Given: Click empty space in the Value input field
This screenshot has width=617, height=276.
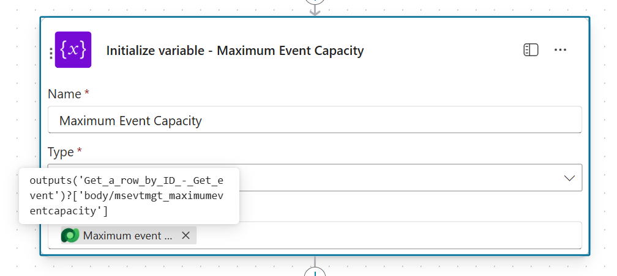Looking at the screenshot, I should (386, 236).
